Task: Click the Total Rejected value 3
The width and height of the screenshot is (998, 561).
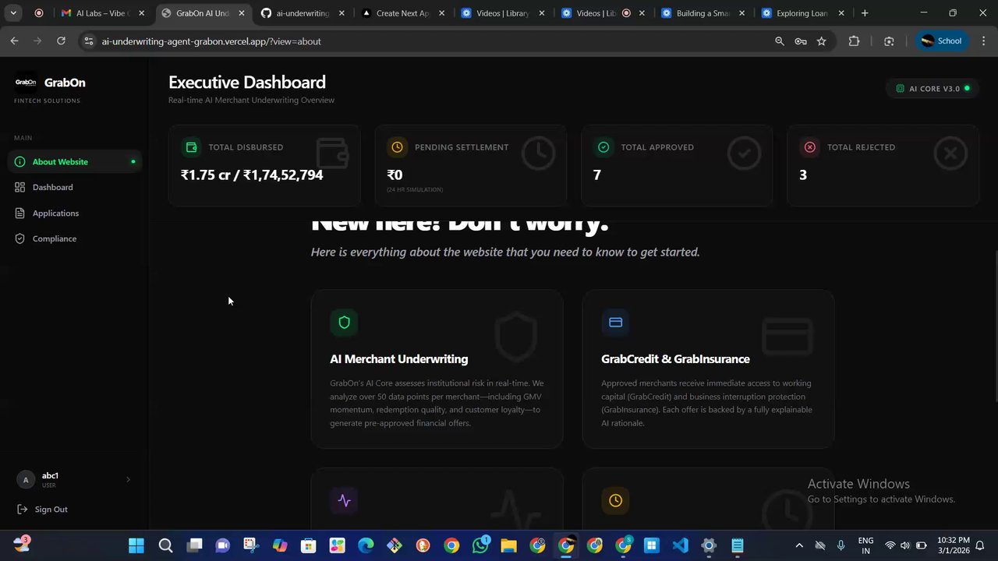Action: click(x=803, y=175)
